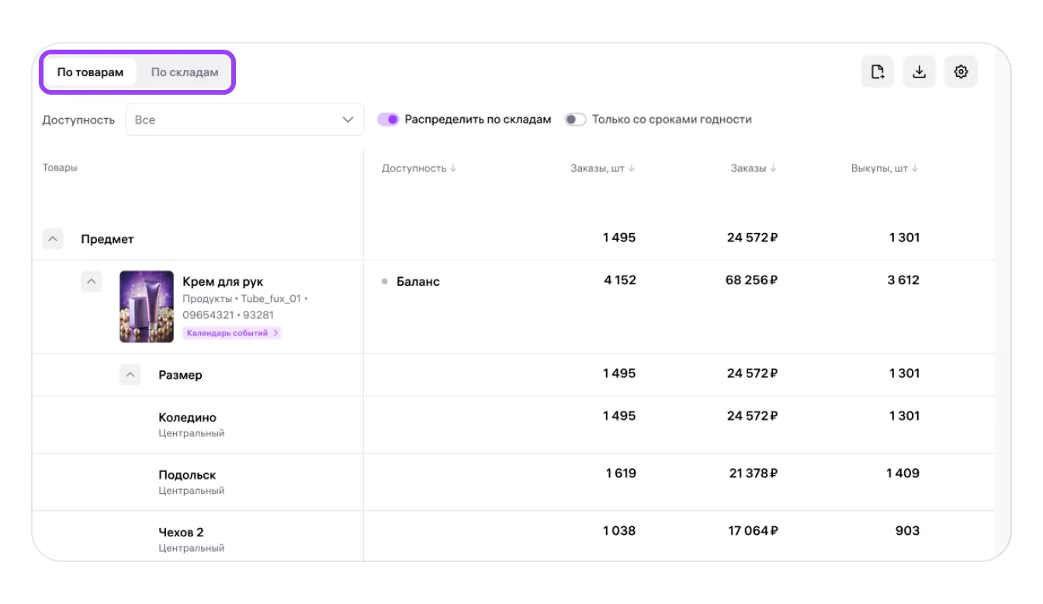Disable Распределить по складам toggle
The image size is (1043, 604).
[388, 120]
